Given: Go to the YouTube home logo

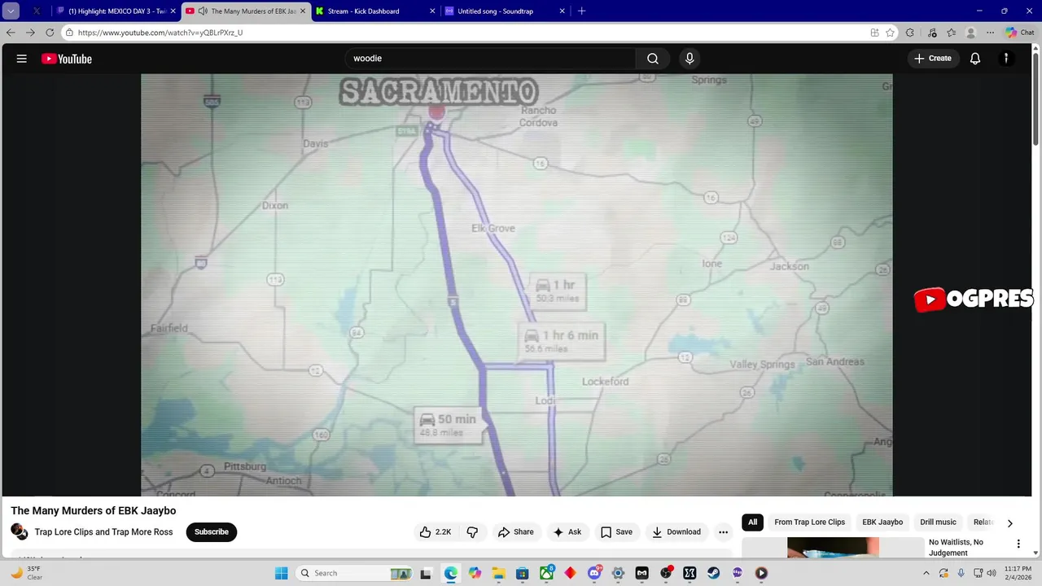Looking at the screenshot, I should point(66,59).
